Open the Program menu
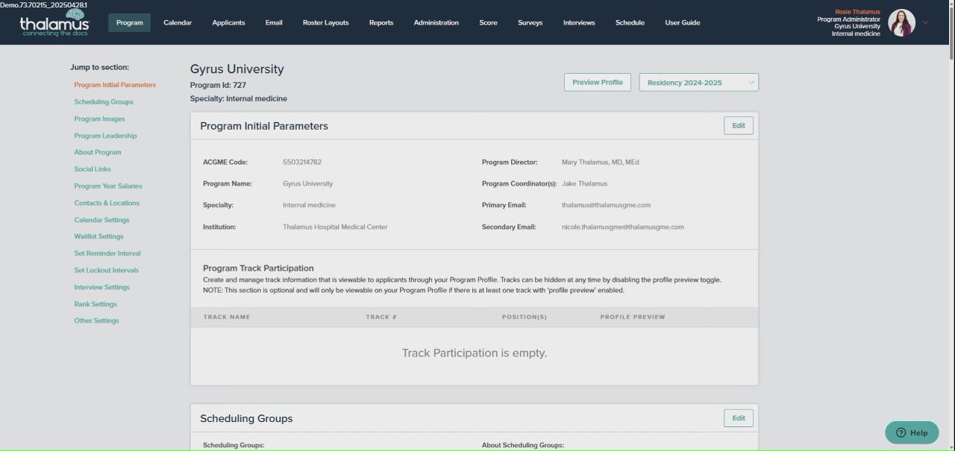Viewport: 955px width, 451px height. click(x=129, y=22)
